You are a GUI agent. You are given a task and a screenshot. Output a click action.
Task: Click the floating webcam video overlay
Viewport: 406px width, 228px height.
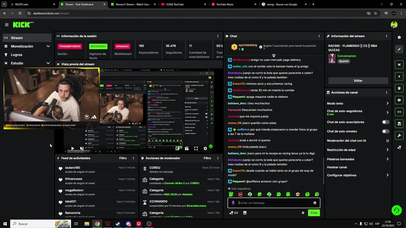tap(51, 99)
